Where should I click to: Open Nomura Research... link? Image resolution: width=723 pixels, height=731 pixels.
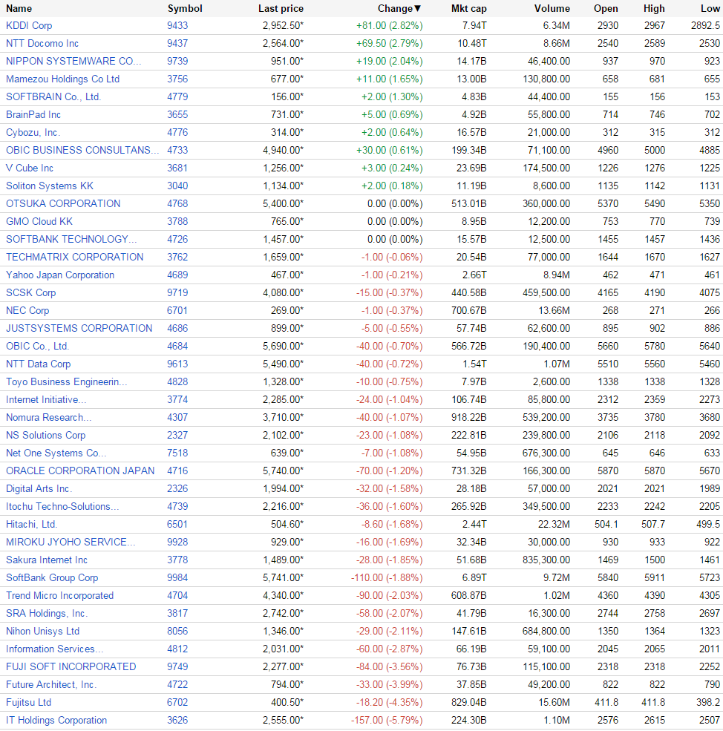pos(48,417)
